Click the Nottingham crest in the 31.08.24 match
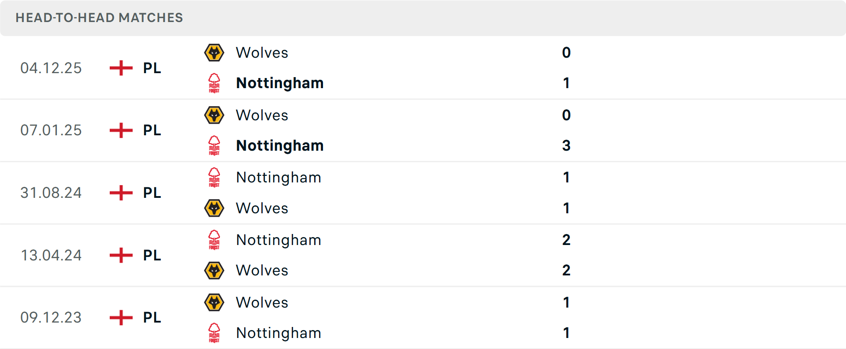846x349 pixels. (x=215, y=178)
